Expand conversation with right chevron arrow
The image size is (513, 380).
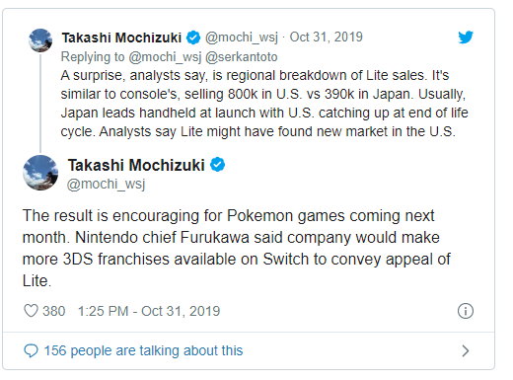coord(466,350)
